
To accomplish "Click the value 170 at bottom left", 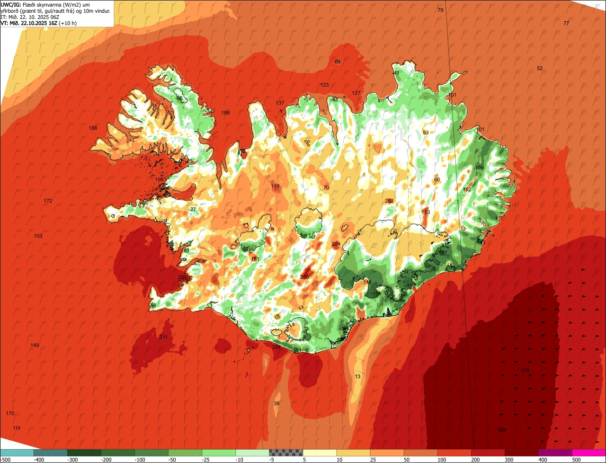I will click(10, 413).
